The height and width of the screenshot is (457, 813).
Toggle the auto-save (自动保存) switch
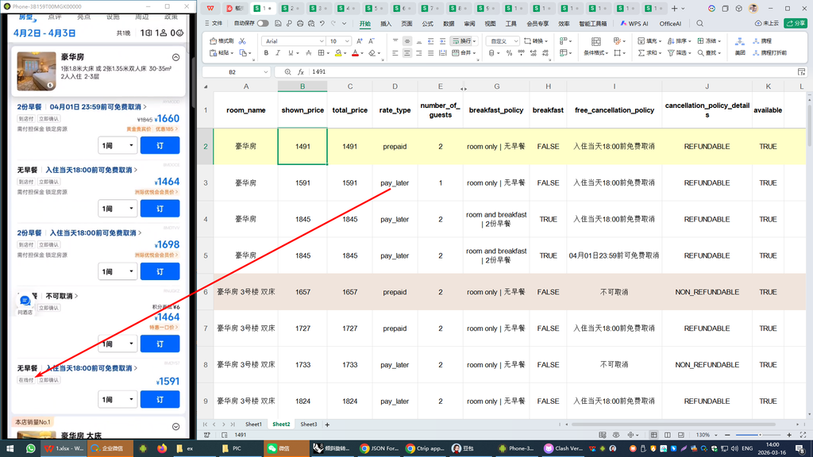tap(263, 23)
